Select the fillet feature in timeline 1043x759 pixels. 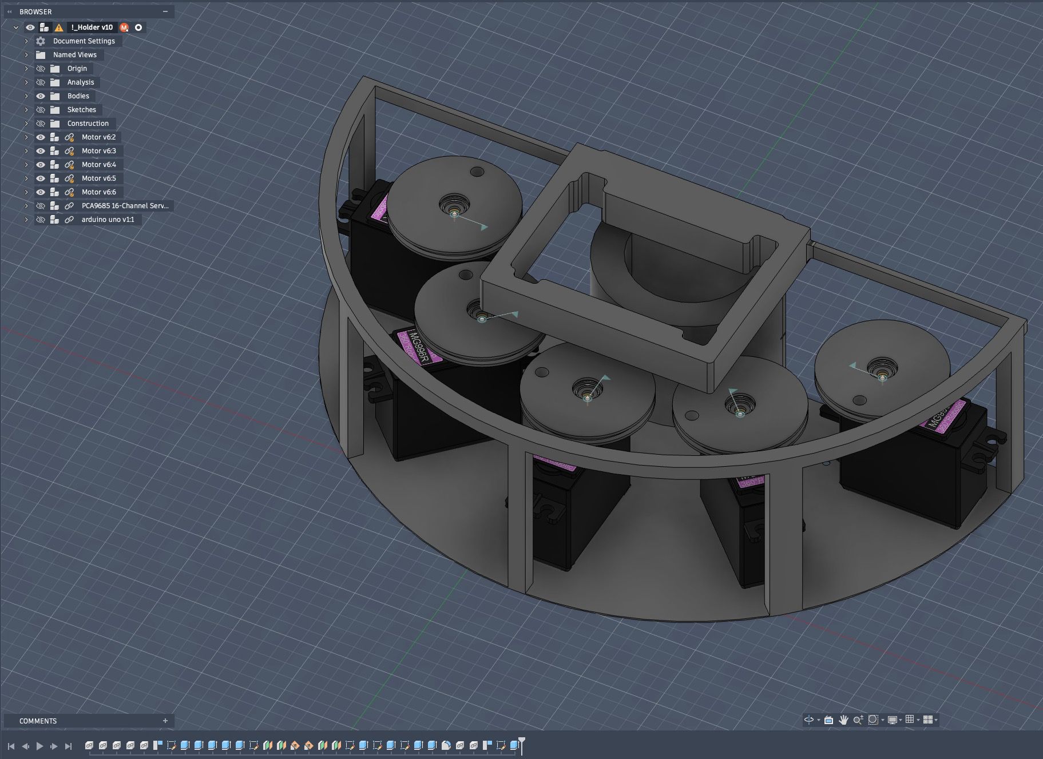point(446,745)
